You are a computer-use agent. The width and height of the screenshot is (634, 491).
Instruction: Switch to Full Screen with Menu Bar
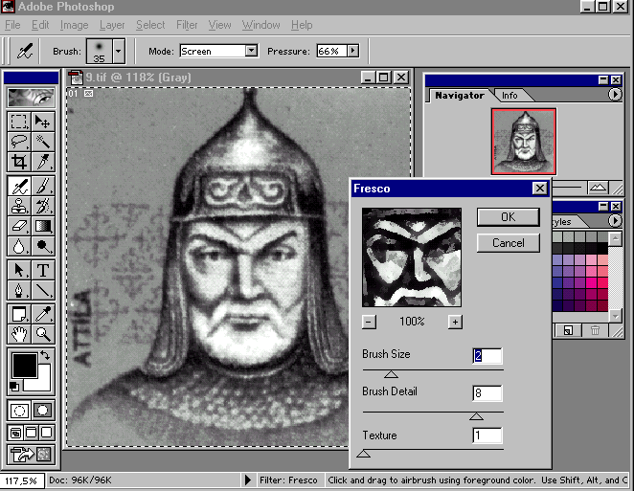(x=32, y=434)
